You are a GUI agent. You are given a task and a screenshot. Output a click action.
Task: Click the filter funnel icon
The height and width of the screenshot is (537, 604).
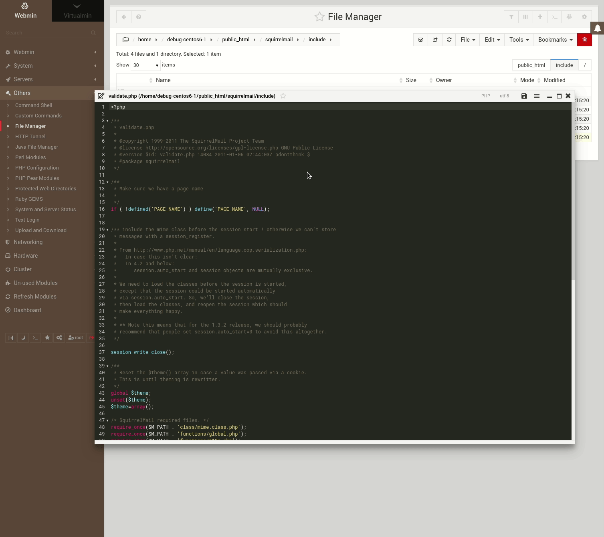pos(511,17)
